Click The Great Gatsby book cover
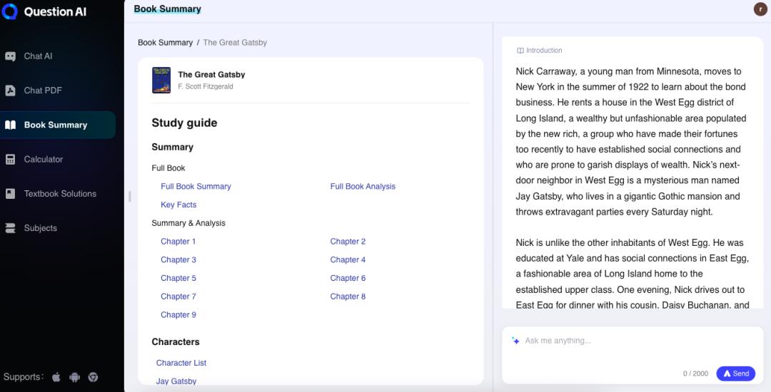 [x=161, y=80]
